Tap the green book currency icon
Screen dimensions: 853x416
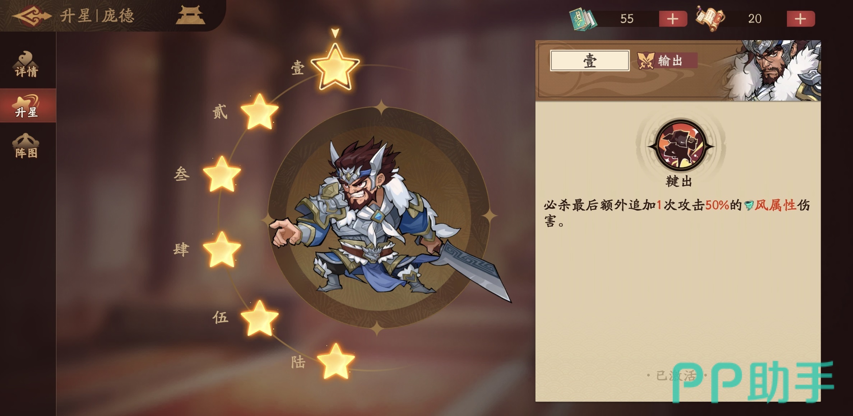click(583, 19)
